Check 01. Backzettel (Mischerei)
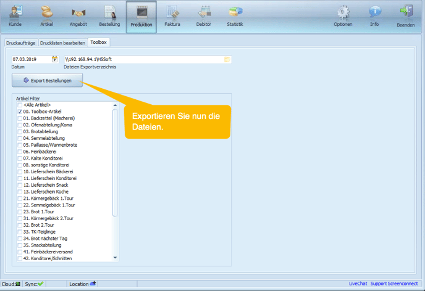This screenshot has height=291, width=425. 20,118
